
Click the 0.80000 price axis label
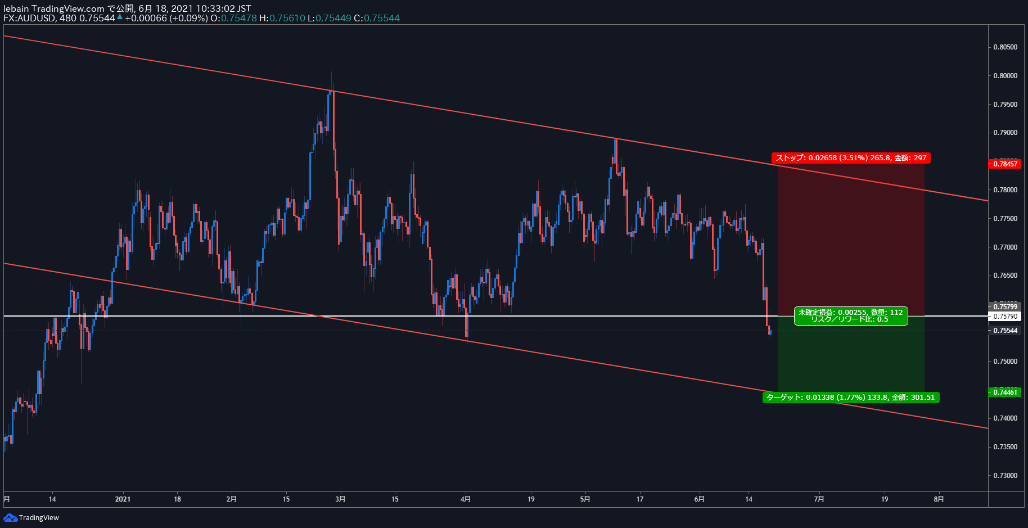(1005, 76)
